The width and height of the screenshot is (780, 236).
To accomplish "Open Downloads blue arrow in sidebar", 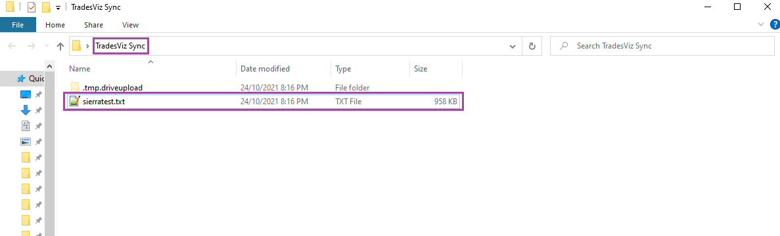I will (x=26, y=110).
